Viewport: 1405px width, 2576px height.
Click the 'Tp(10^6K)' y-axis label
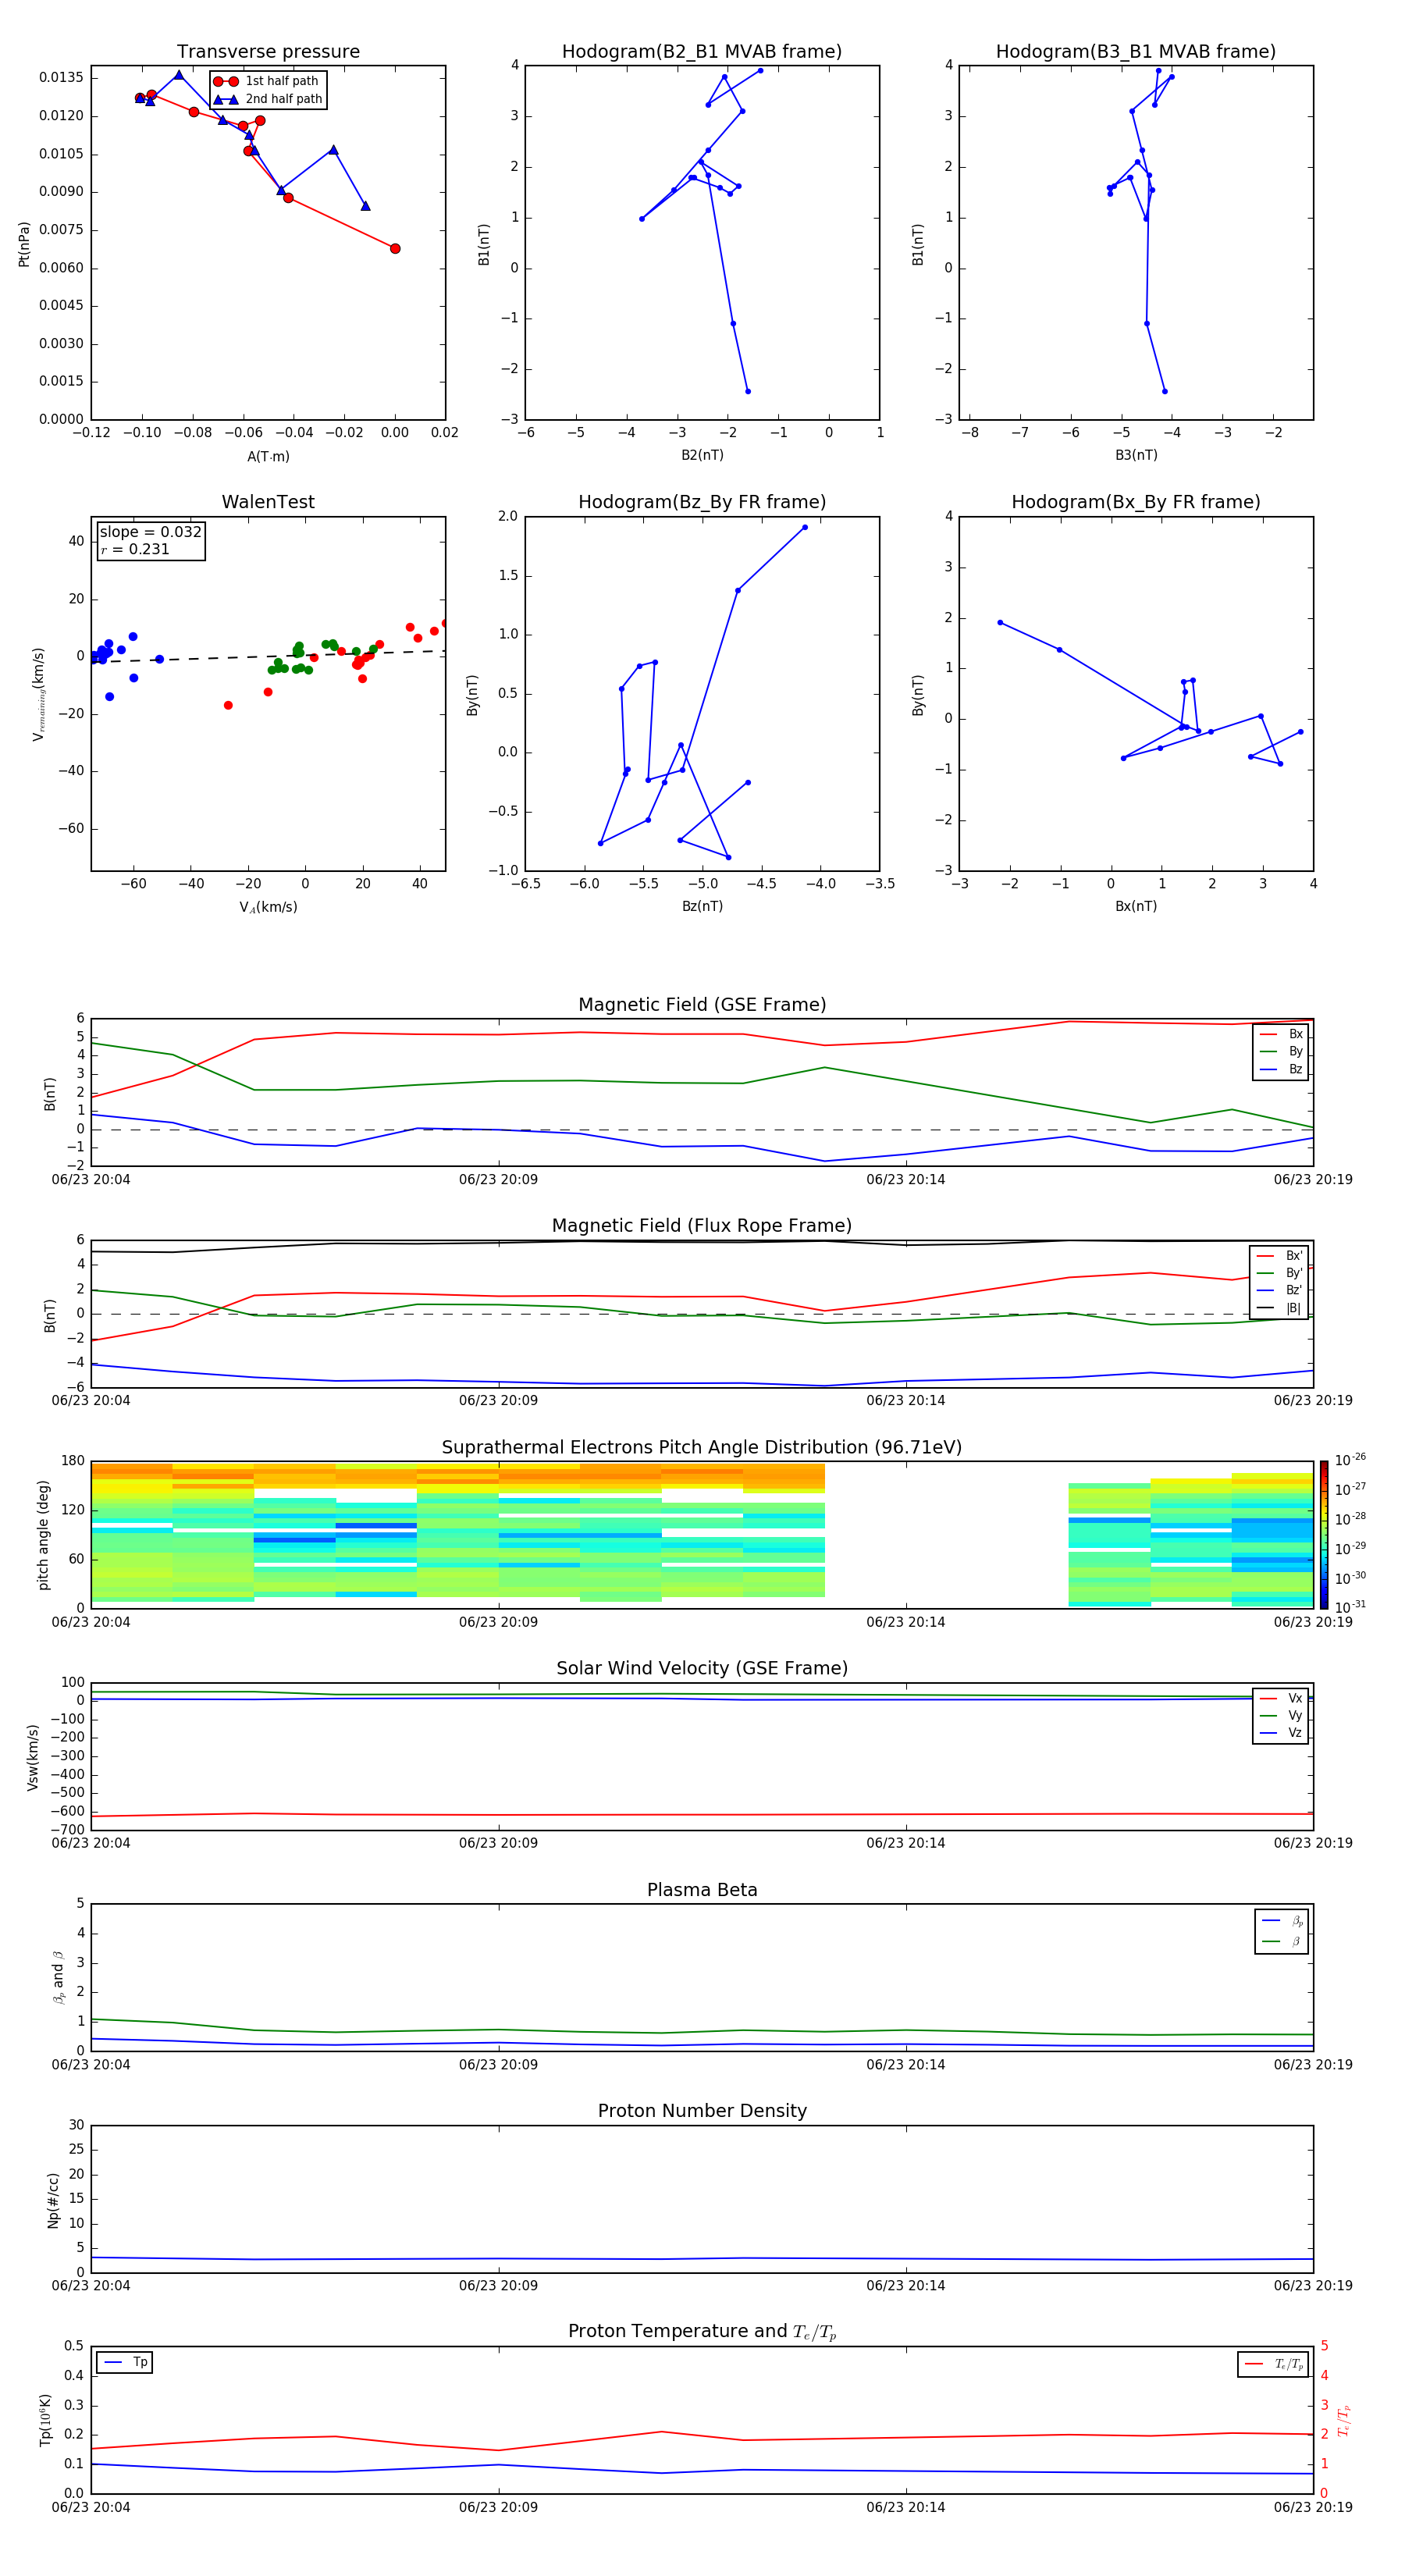(x=45, y=2420)
